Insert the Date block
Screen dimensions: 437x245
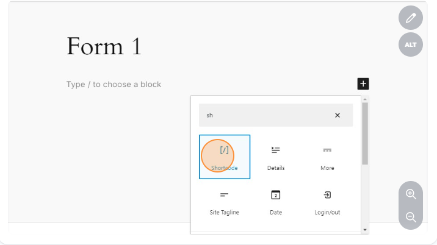tap(275, 201)
